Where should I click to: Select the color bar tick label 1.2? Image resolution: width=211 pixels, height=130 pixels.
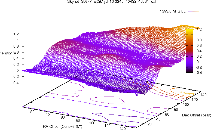point(199,29)
